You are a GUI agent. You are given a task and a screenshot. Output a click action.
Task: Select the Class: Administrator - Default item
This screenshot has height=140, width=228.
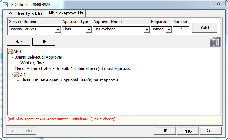coord(72,69)
